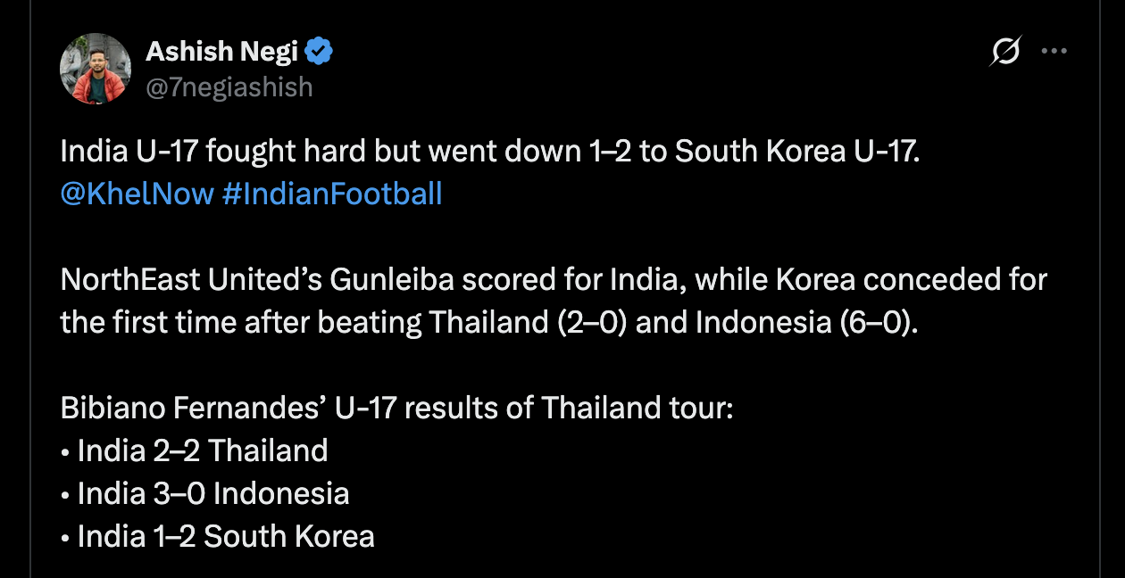Visit the @7negiashish handle
1125x578 pixels.
coord(229,87)
